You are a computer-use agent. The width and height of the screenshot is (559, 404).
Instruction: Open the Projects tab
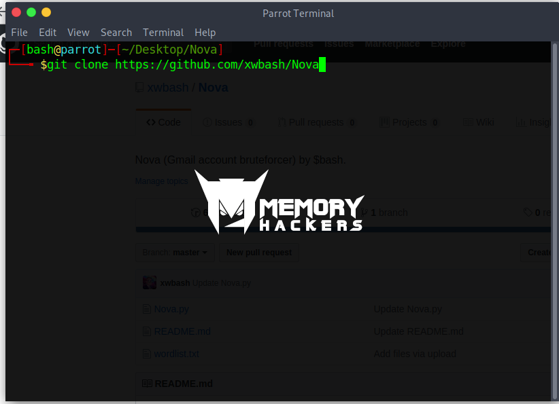(x=409, y=122)
